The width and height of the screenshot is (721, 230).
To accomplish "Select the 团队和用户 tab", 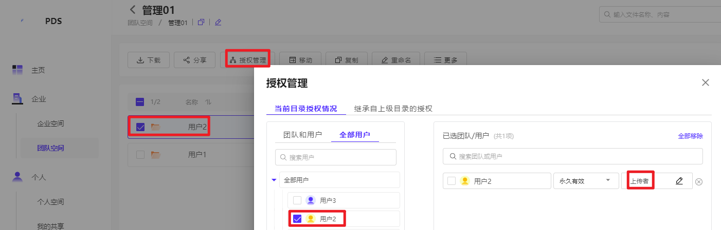I will 303,135.
